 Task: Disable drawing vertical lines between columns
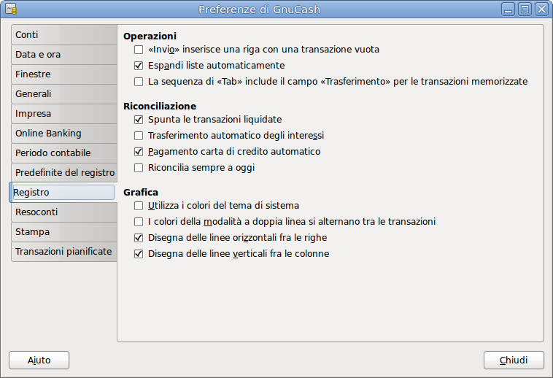[139, 254]
